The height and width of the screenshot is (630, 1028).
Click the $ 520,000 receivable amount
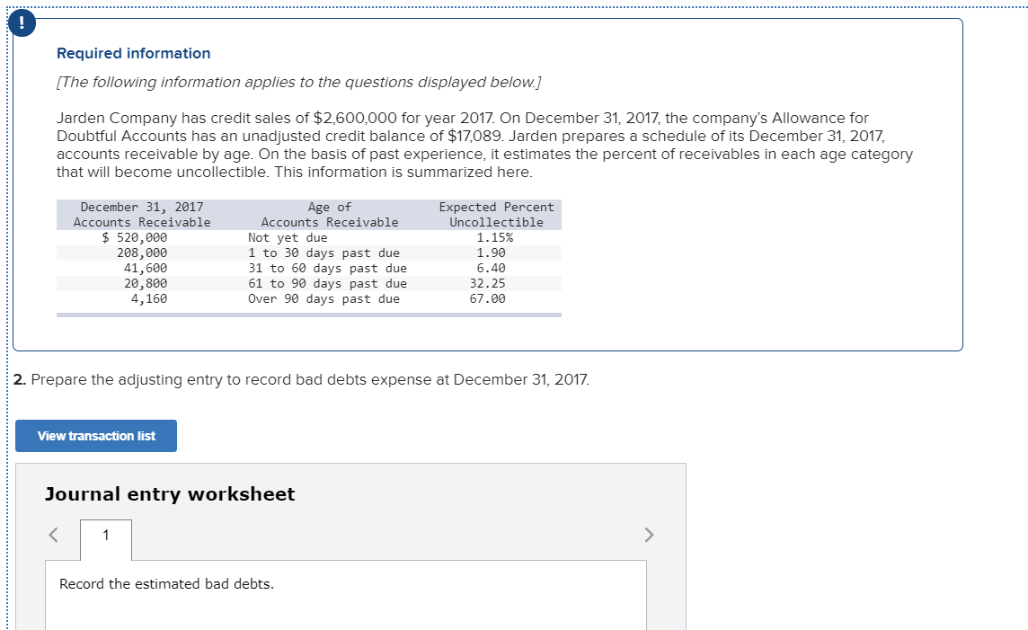tap(135, 237)
